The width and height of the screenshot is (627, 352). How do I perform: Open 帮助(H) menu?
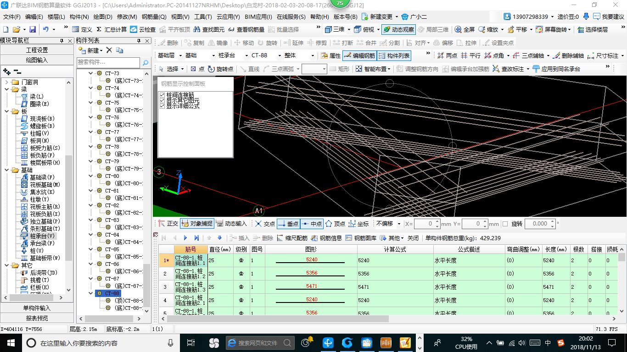click(x=319, y=17)
